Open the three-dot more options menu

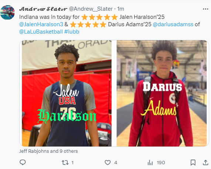click(x=205, y=9)
